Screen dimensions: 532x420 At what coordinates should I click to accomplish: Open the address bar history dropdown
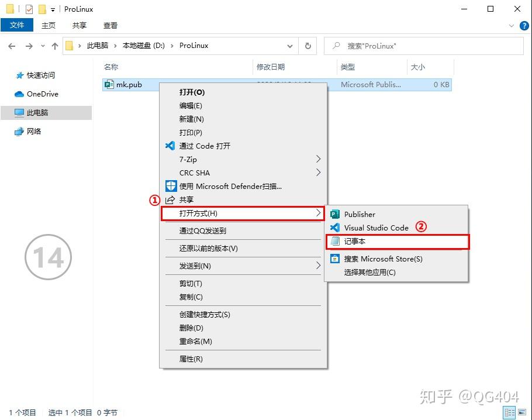pyautogui.click(x=290, y=46)
